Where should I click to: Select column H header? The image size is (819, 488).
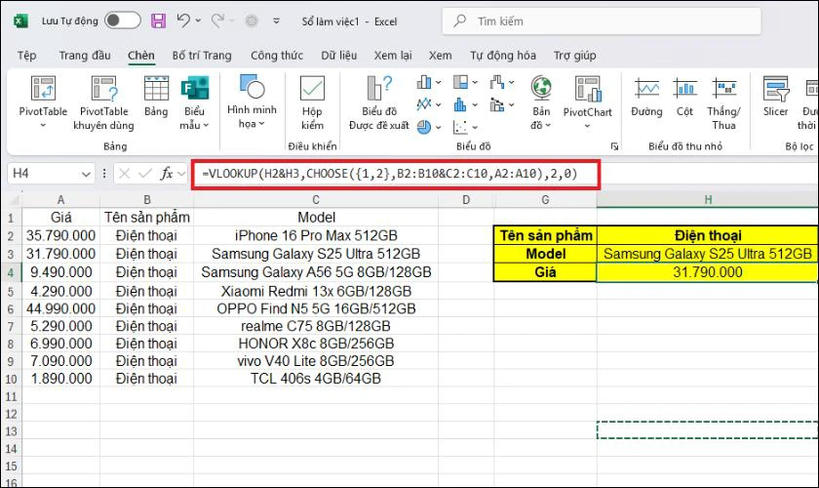[x=708, y=200]
